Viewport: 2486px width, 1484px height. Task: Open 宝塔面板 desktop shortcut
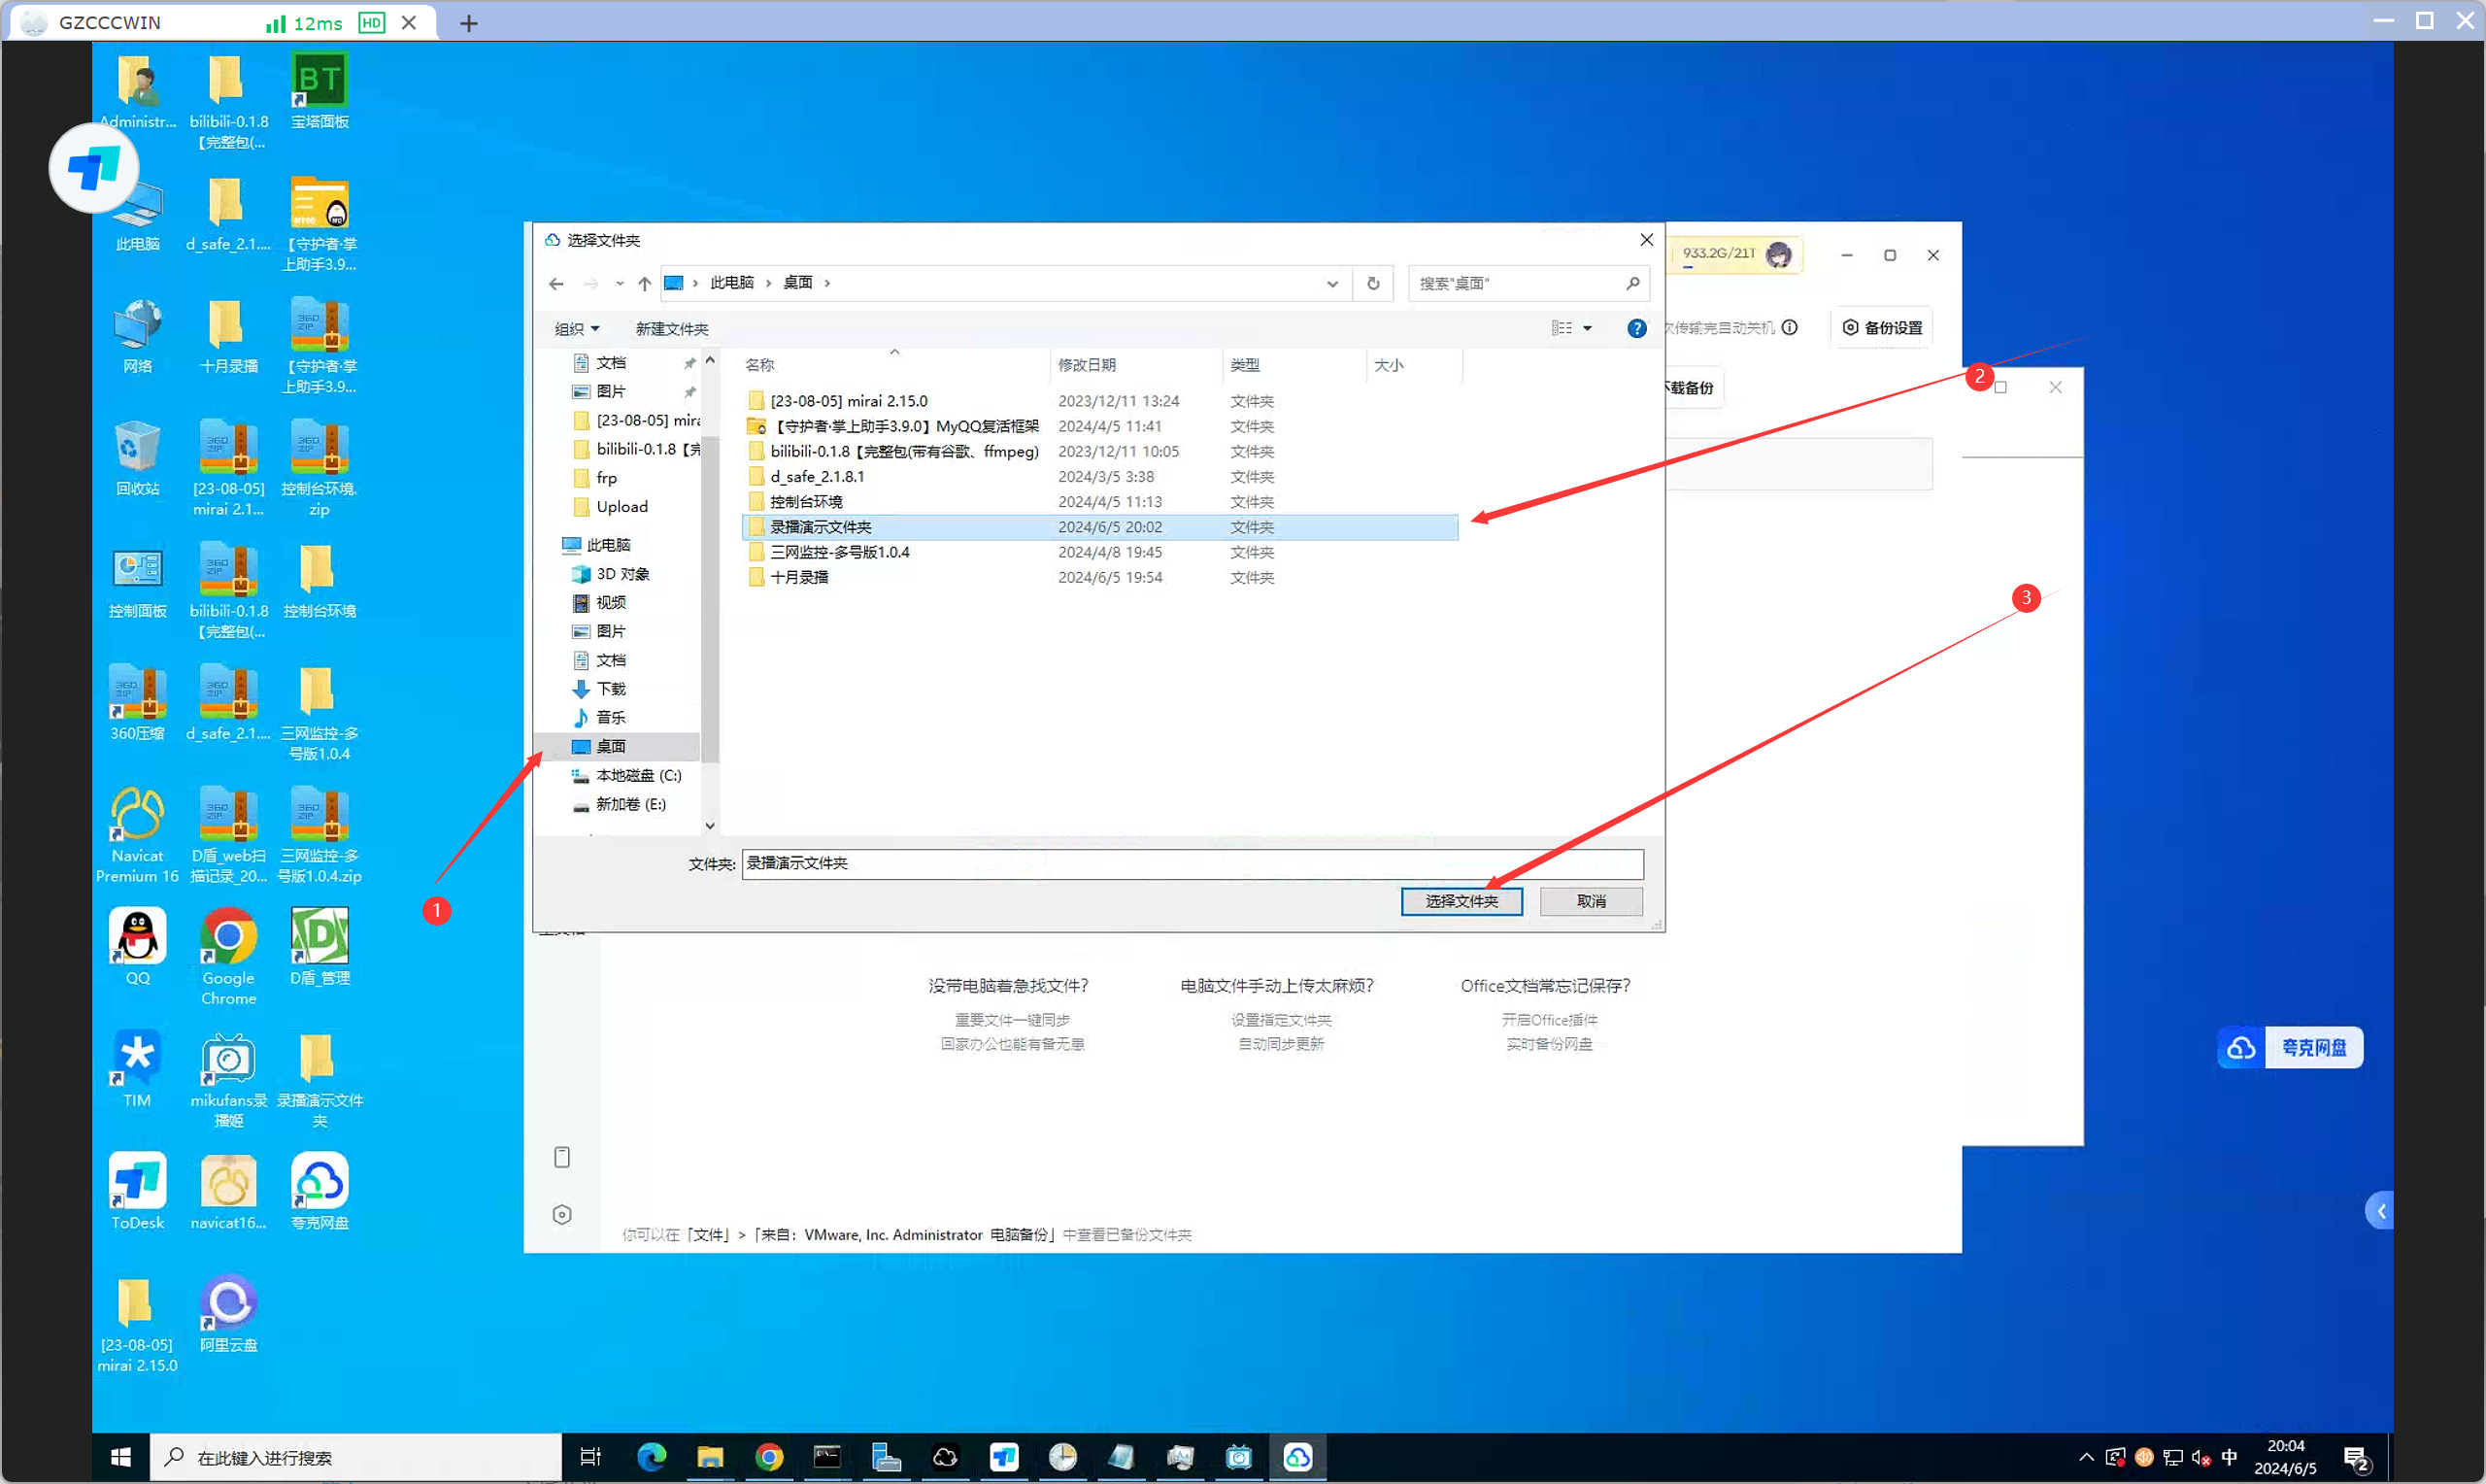(319, 81)
